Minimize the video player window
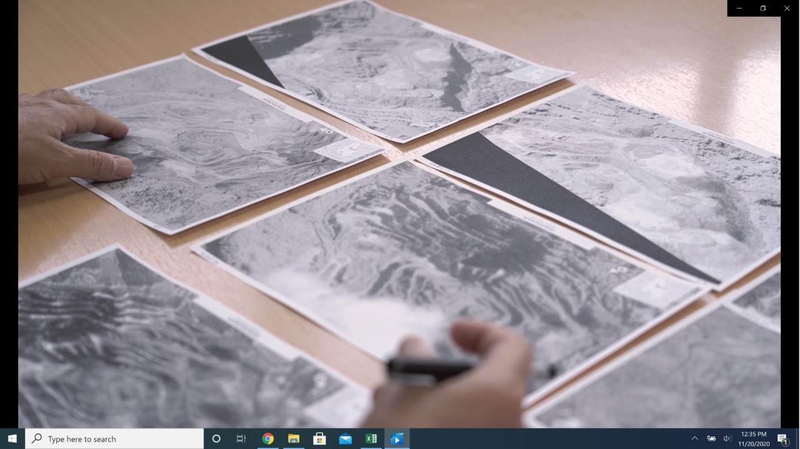Screen dimensions: 800x449 pos(739,8)
